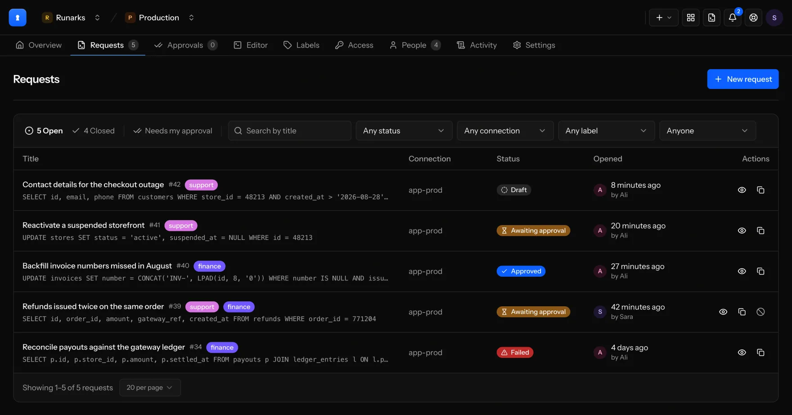
Task: View the Reconcile payouts request
Action: coord(742,353)
